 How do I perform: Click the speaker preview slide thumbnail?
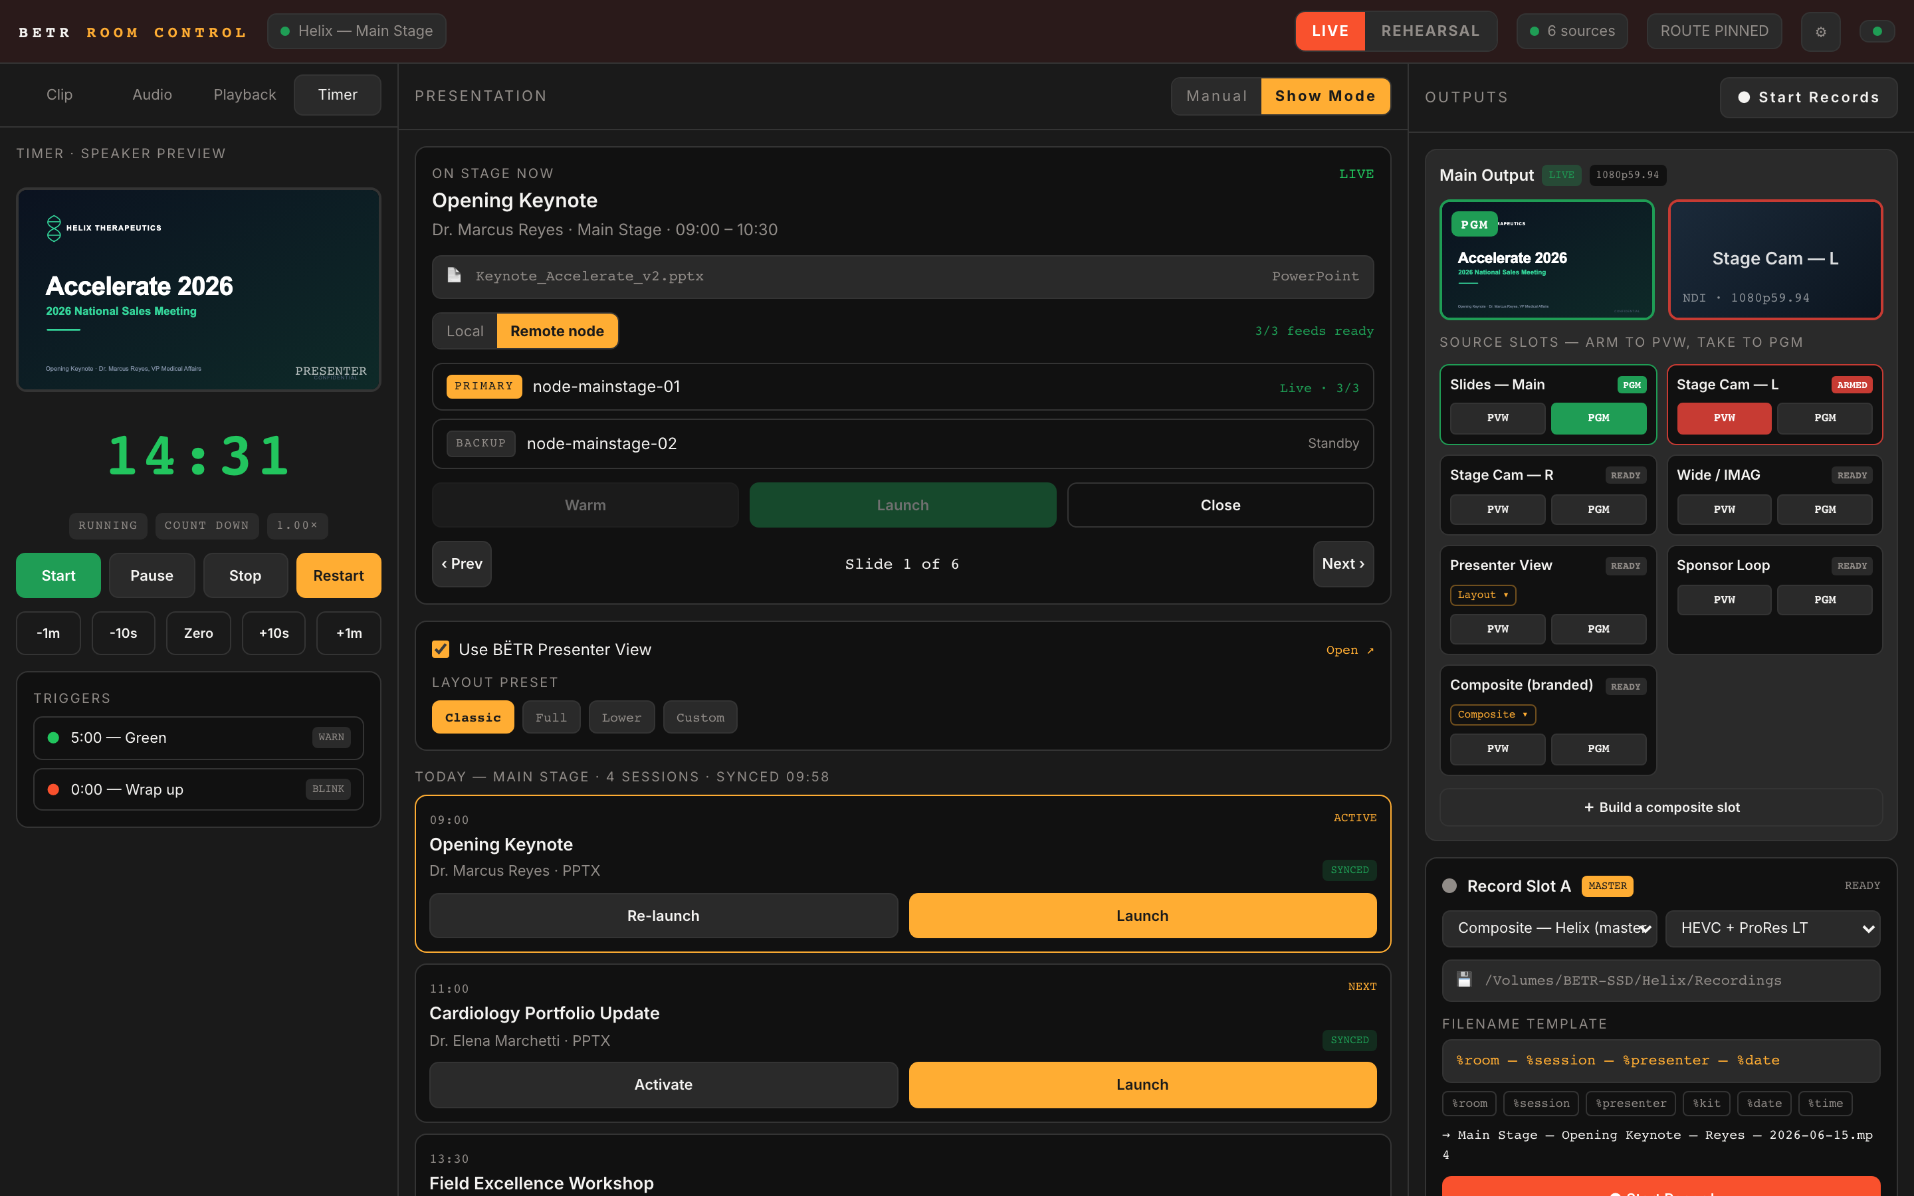[x=199, y=290]
